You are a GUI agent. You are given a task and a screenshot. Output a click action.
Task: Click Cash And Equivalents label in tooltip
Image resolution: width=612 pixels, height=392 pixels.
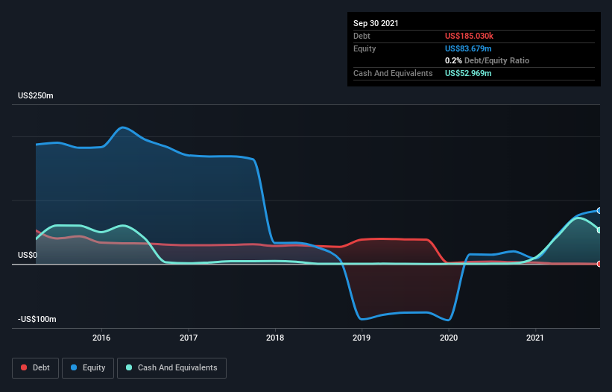tap(393, 73)
